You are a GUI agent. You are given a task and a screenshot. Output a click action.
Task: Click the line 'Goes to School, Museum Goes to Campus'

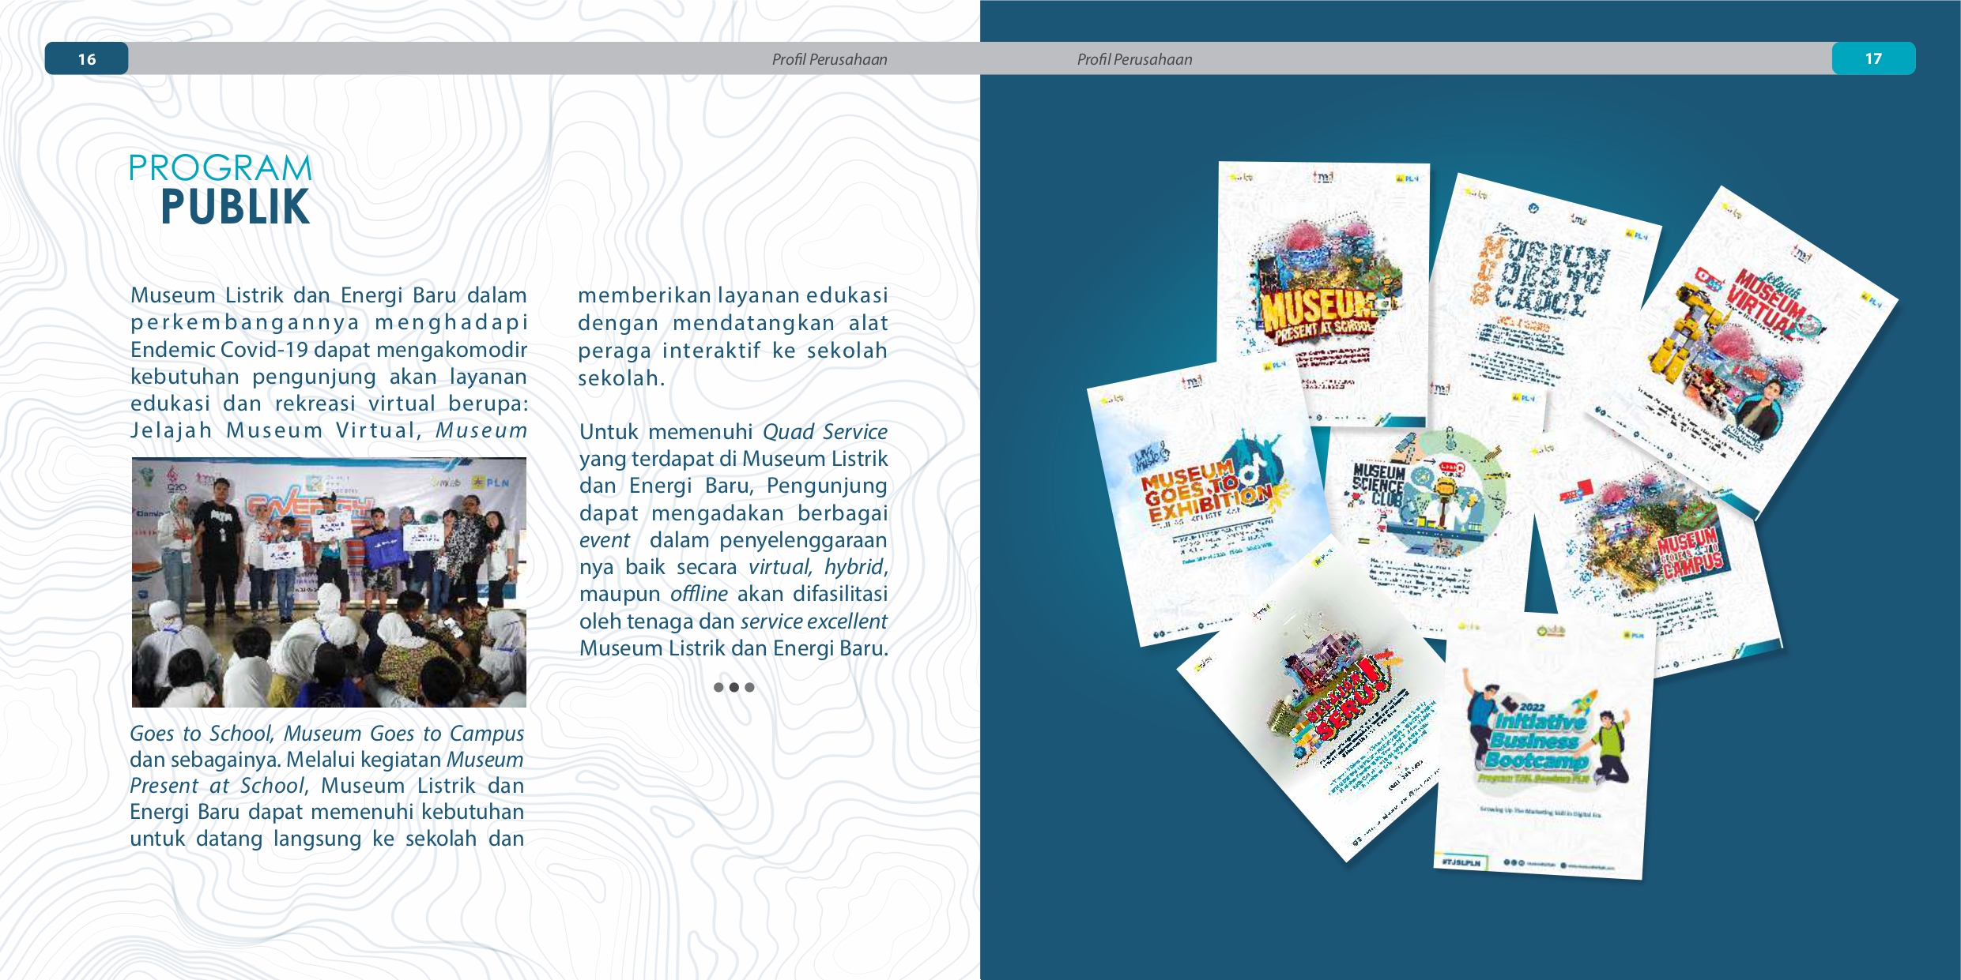pyautogui.click(x=327, y=734)
